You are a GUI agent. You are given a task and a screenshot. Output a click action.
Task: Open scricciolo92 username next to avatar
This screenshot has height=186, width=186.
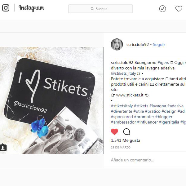(x=137, y=45)
